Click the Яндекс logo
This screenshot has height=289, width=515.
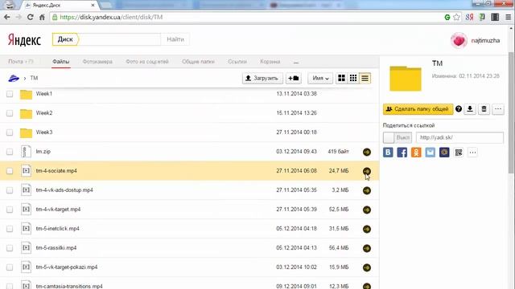pyautogui.click(x=24, y=40)
